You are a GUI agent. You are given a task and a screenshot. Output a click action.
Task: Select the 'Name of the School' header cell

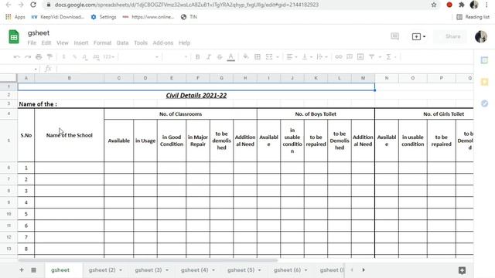coord(69,135)
